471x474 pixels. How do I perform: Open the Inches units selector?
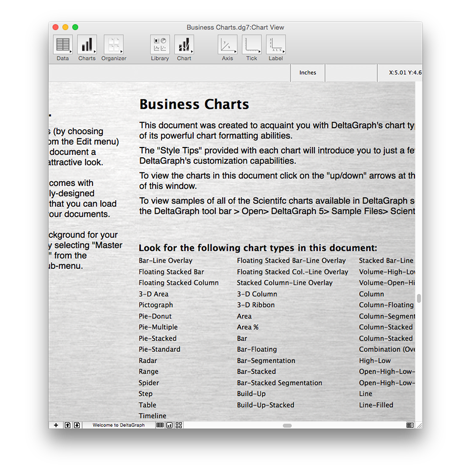click(308, 73)
